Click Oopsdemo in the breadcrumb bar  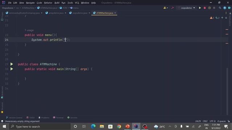(x=8, y=8)
